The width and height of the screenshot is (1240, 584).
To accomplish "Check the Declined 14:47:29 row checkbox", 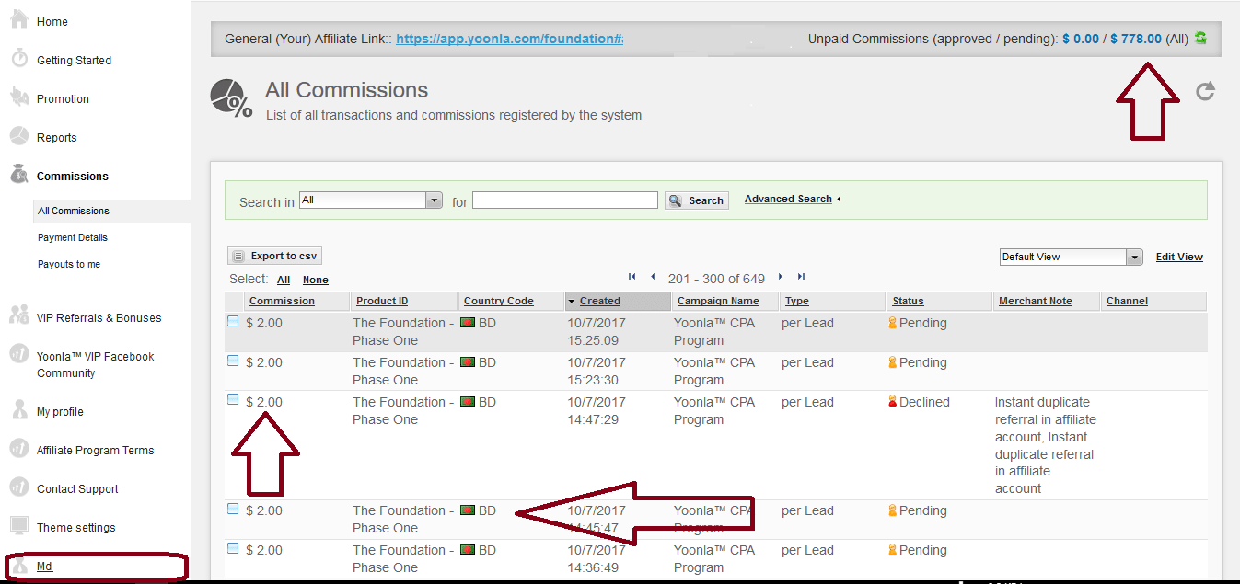I will click(233, 400).
